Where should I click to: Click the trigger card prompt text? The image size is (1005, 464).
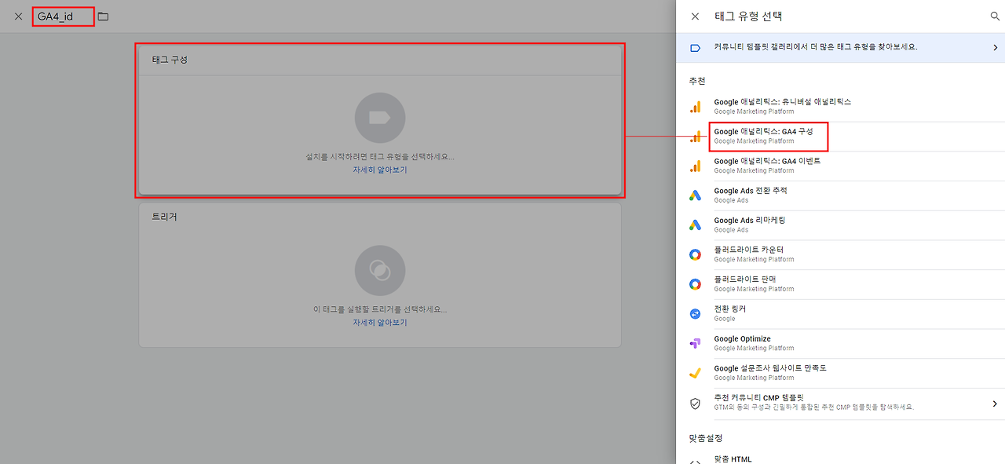pos(380,309)
